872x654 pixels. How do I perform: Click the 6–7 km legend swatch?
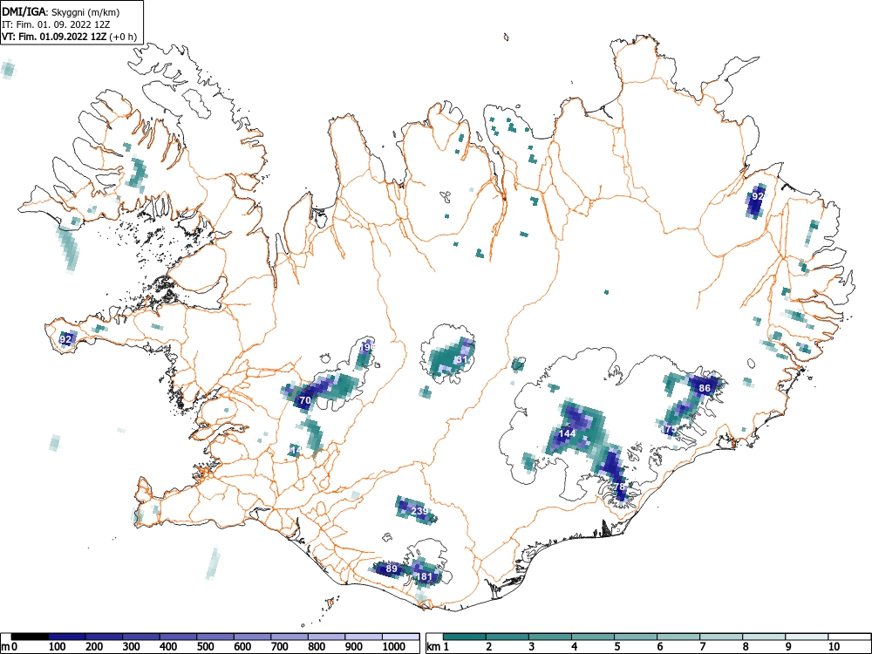[678, 637]
